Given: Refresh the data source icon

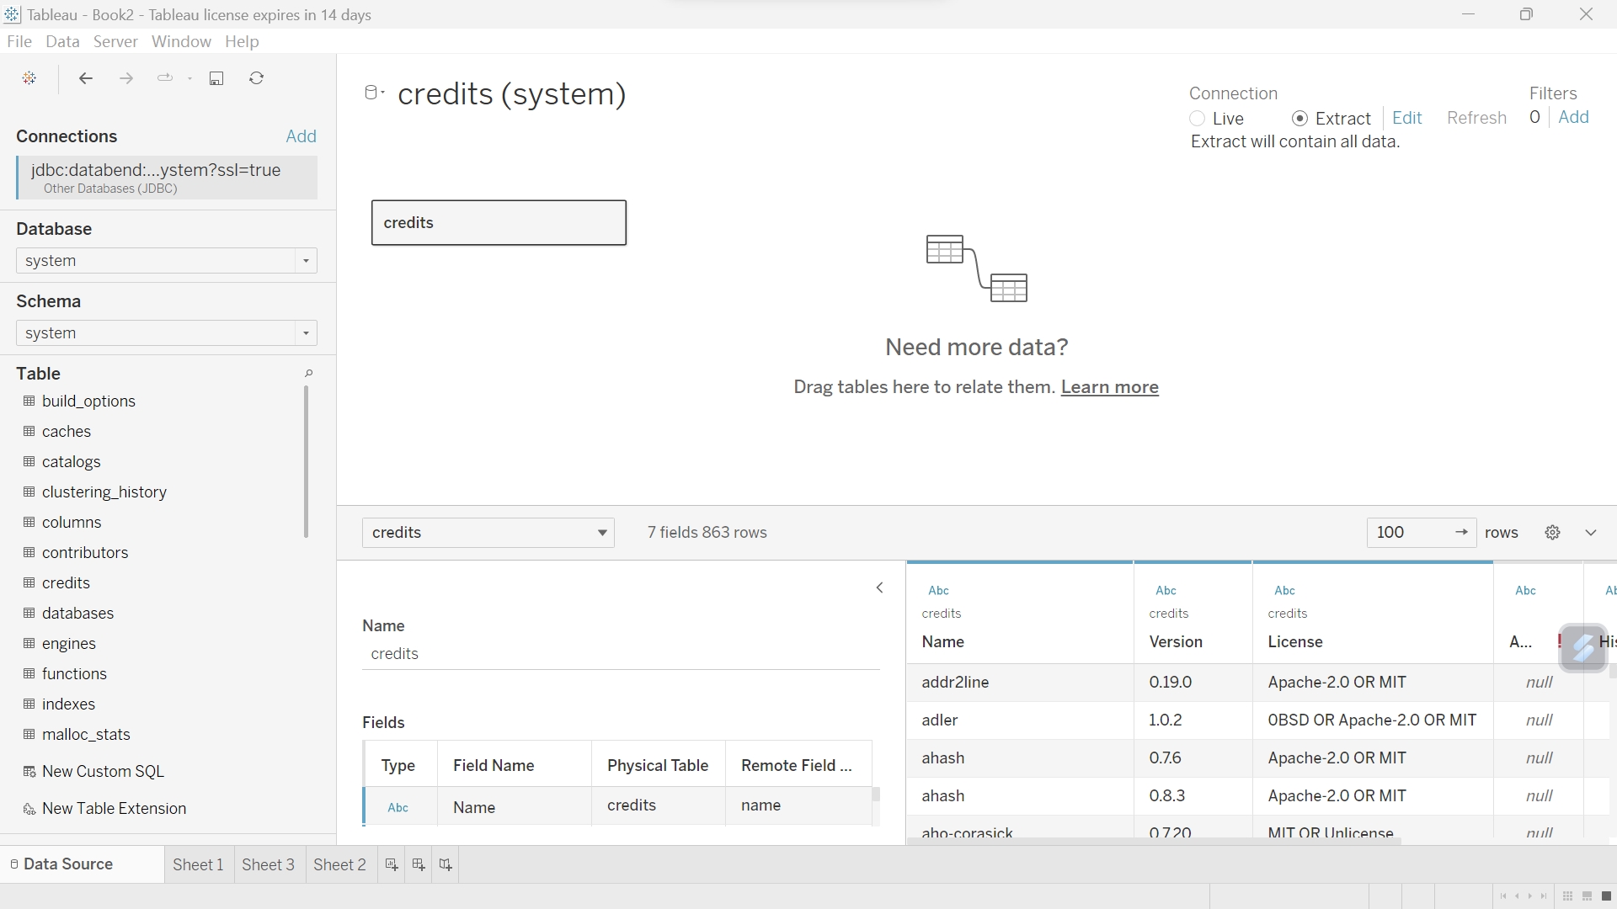Looking at the screenshot, I should point(257,78).
